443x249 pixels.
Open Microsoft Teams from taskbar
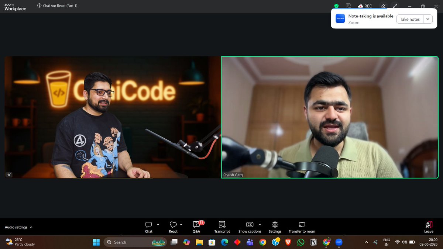(x=250, y=242)
